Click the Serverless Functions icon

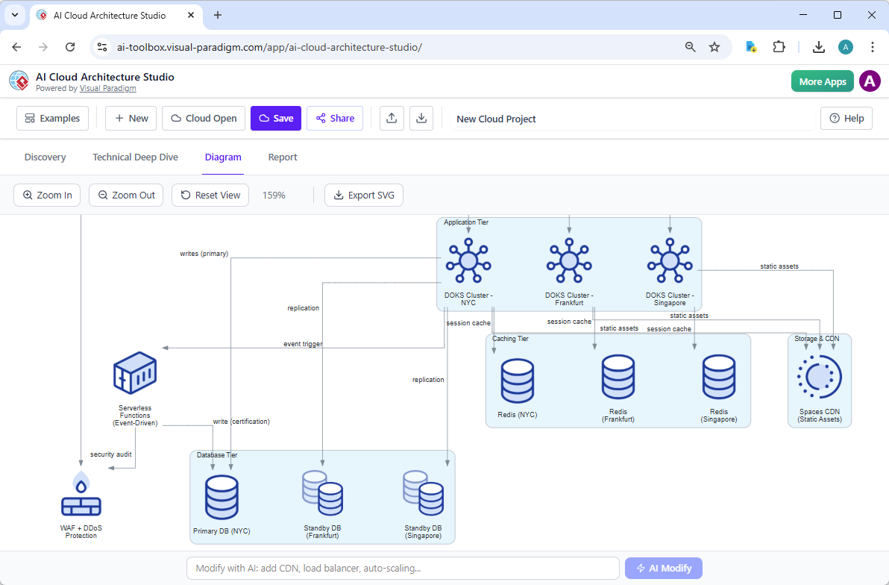click(x=135, y=372)
